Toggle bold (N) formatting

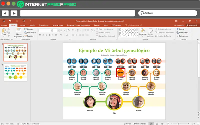[40, 35]
